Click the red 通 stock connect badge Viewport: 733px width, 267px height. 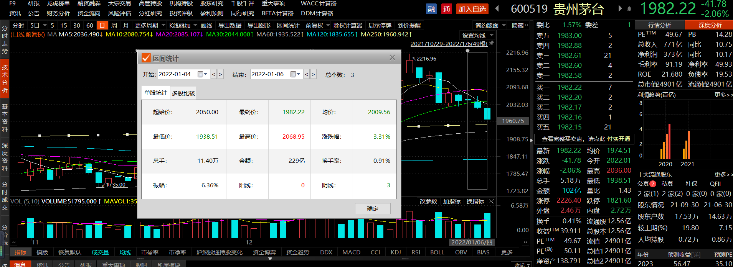click(446, 9)
